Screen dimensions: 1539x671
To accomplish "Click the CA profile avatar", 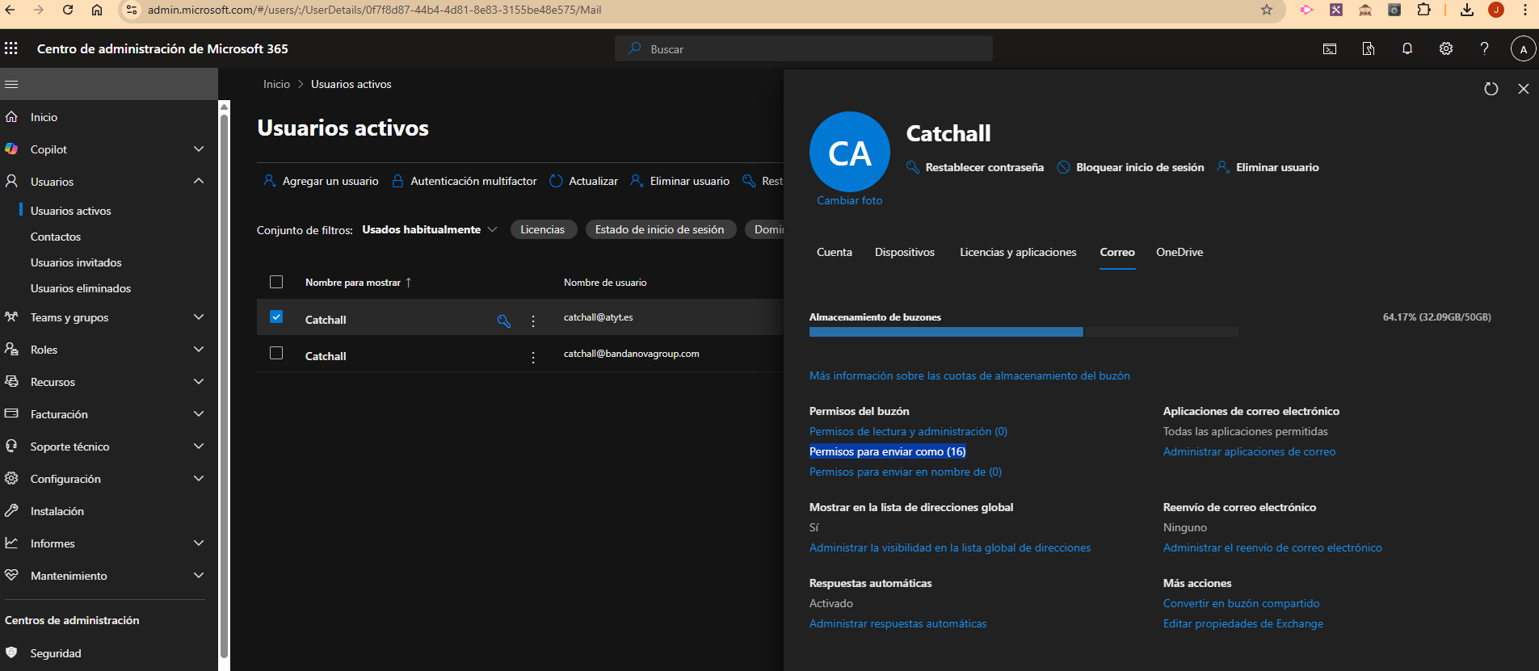I will pos(850,152).
